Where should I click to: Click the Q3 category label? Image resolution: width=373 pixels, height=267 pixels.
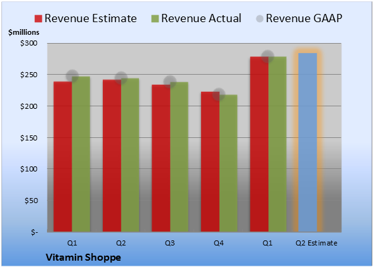(x=170, y=243)
